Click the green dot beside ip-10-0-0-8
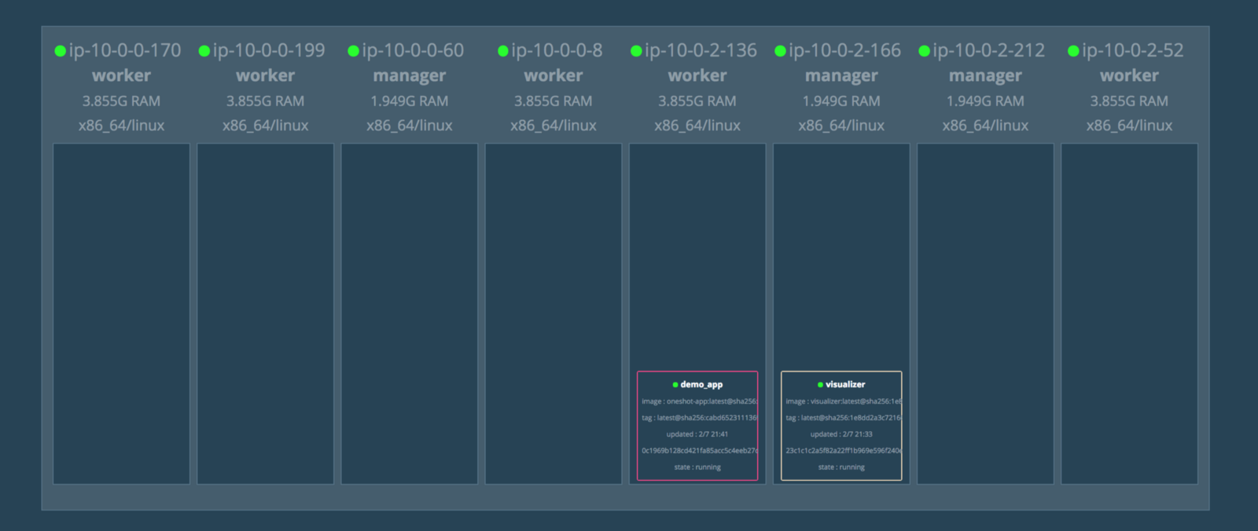The image size is (1258, 531). 502,51
